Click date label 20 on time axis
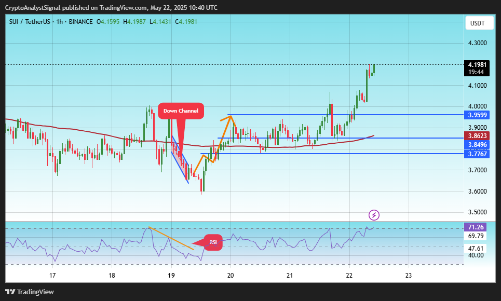The width and height of the screenshot is (501, 301). (231, 276)
